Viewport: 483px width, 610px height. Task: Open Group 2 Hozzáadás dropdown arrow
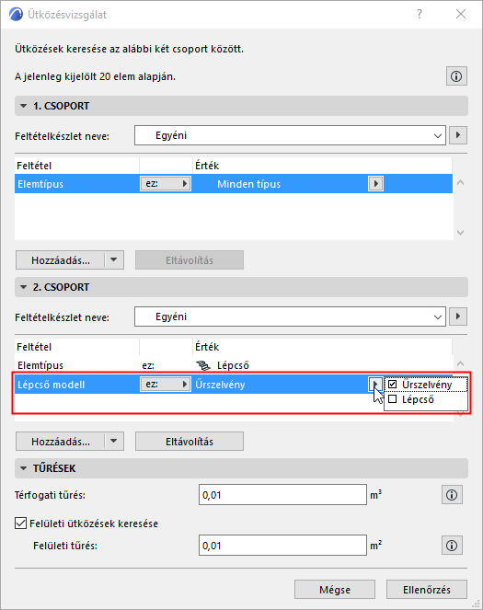pyautogui.click(x=114, y=441)
